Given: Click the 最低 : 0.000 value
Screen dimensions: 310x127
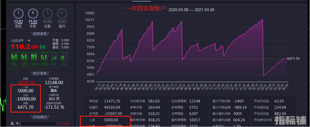Looking at the screenshot, I should click(60, 47).
